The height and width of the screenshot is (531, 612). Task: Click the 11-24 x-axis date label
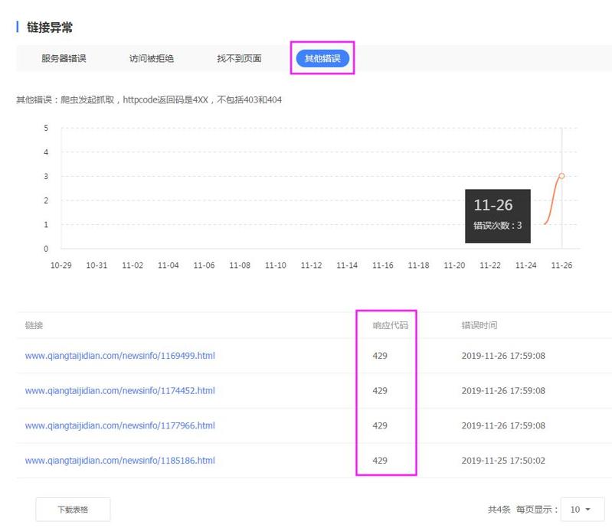(x=525, y=265)
